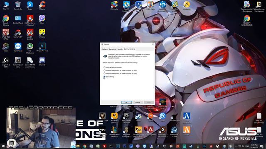
Task: Switch to the Recording tab
Action: (112, 49)
